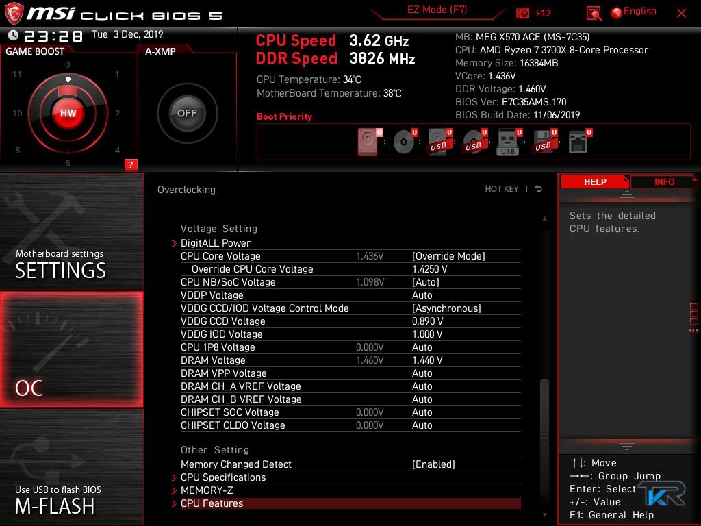Screen dimensions: 701x526
Task: Select the USB hard disk boot icon
Action: click(x=440, y=142)
